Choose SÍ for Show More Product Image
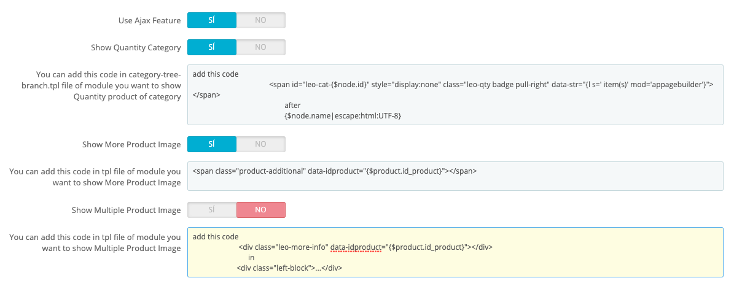734x286 pixels. coord(211,144)
